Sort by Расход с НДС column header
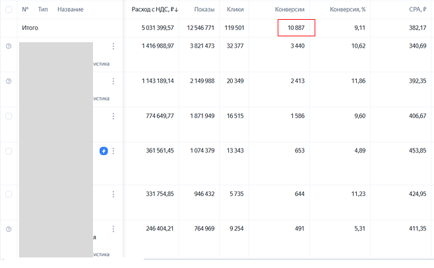The height and width of the screenshot is (268, 434). tap(155, 9)
